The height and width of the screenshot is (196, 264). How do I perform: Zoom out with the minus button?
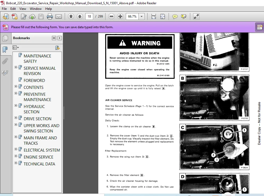click(111, 16)
